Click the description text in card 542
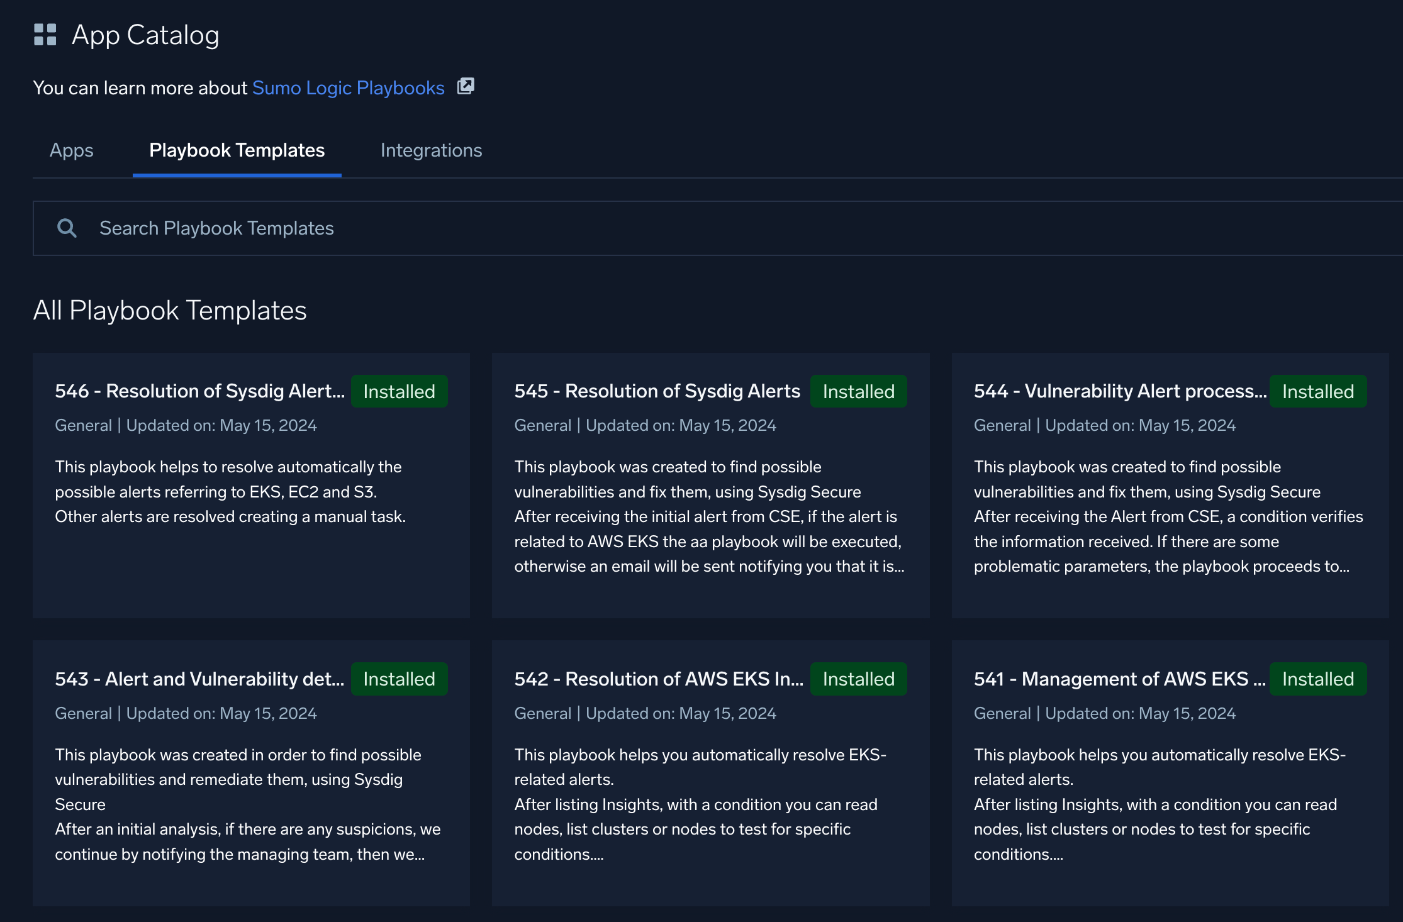1403x922 pixels. pyautogui.click(x=700, y=804)
